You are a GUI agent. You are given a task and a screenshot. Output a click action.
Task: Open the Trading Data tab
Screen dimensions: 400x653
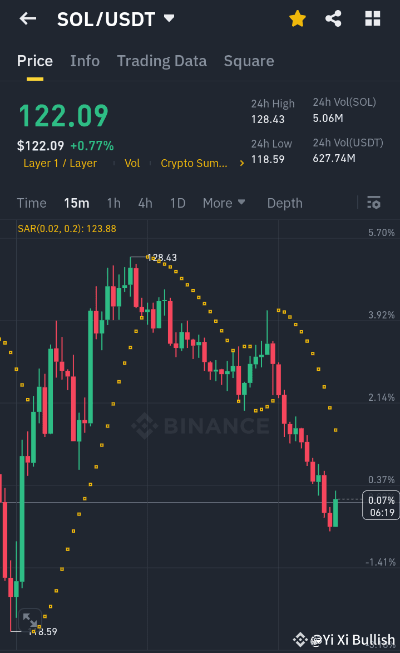pyautogui.click(x=161, y=60)
